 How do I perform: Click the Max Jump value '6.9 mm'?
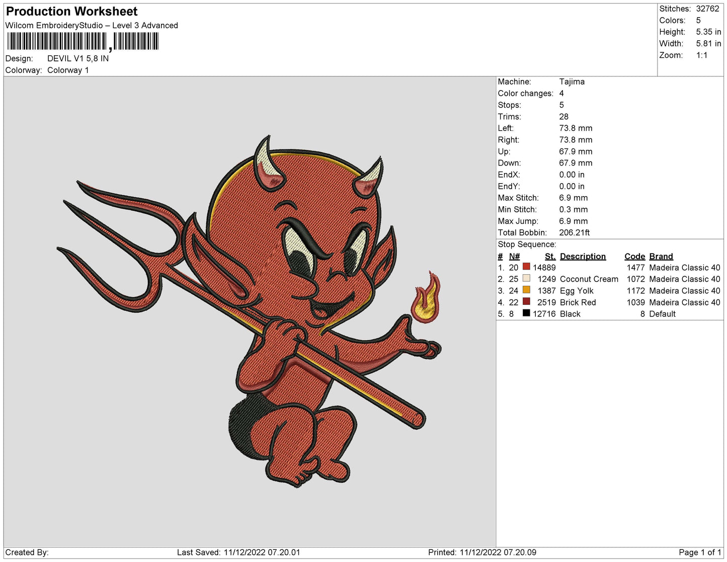[x=573, y=221]
